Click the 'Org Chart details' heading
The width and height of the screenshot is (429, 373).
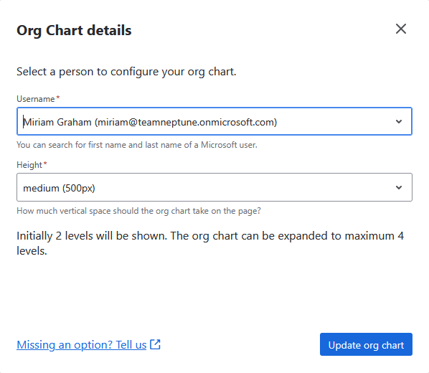(74, 30)
